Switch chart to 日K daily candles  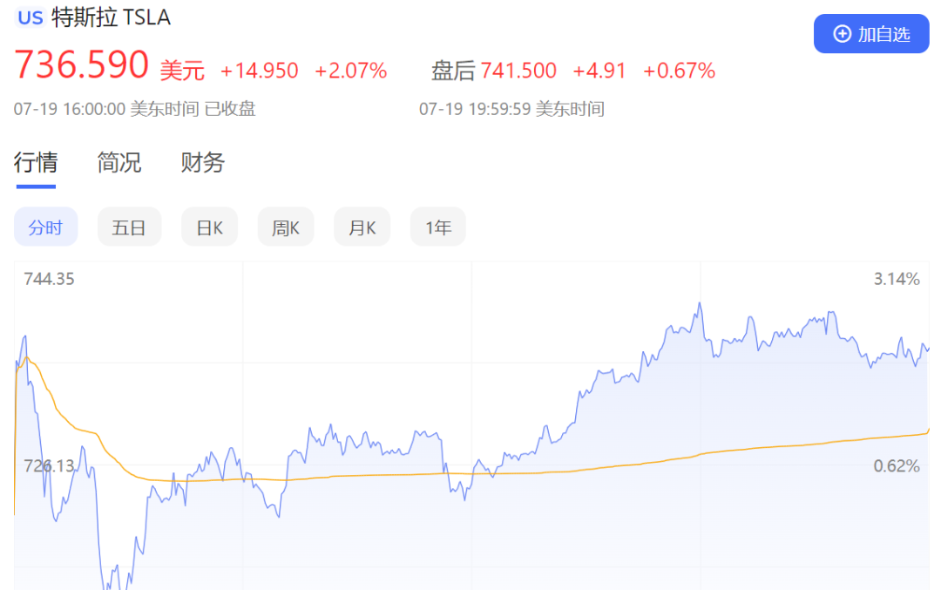[x=209, y=227]
